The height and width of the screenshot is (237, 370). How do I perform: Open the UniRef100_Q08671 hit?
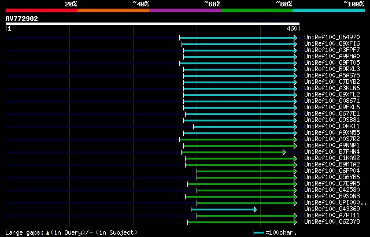click(332, 101)
